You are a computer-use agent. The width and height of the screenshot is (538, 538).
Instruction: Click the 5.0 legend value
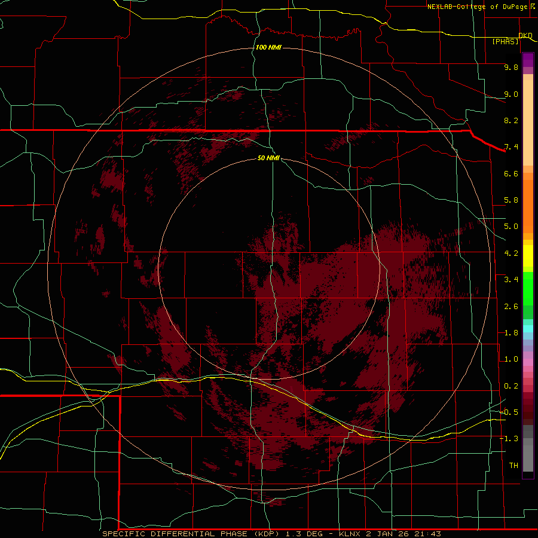click(x=511, y=227)
